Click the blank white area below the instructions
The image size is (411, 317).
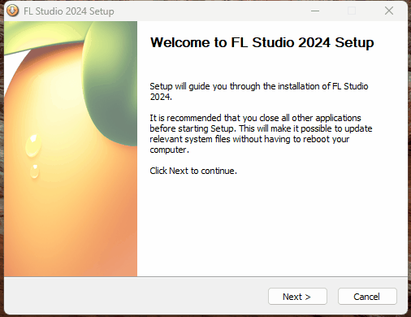pyautogui.click(x=272, y=226)
